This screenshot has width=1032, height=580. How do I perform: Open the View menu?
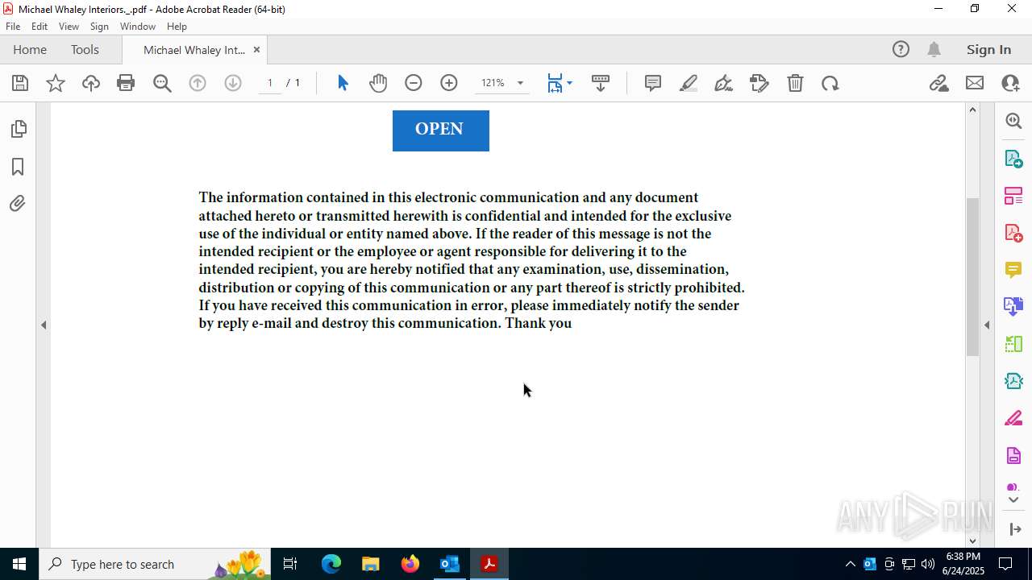[x=69, y=27]
